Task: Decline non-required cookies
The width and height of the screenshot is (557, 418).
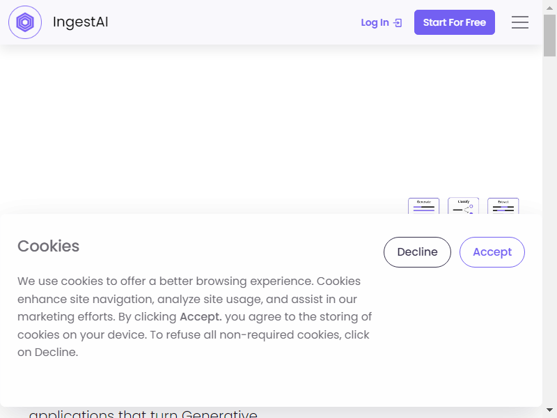Action: point(417,252)
